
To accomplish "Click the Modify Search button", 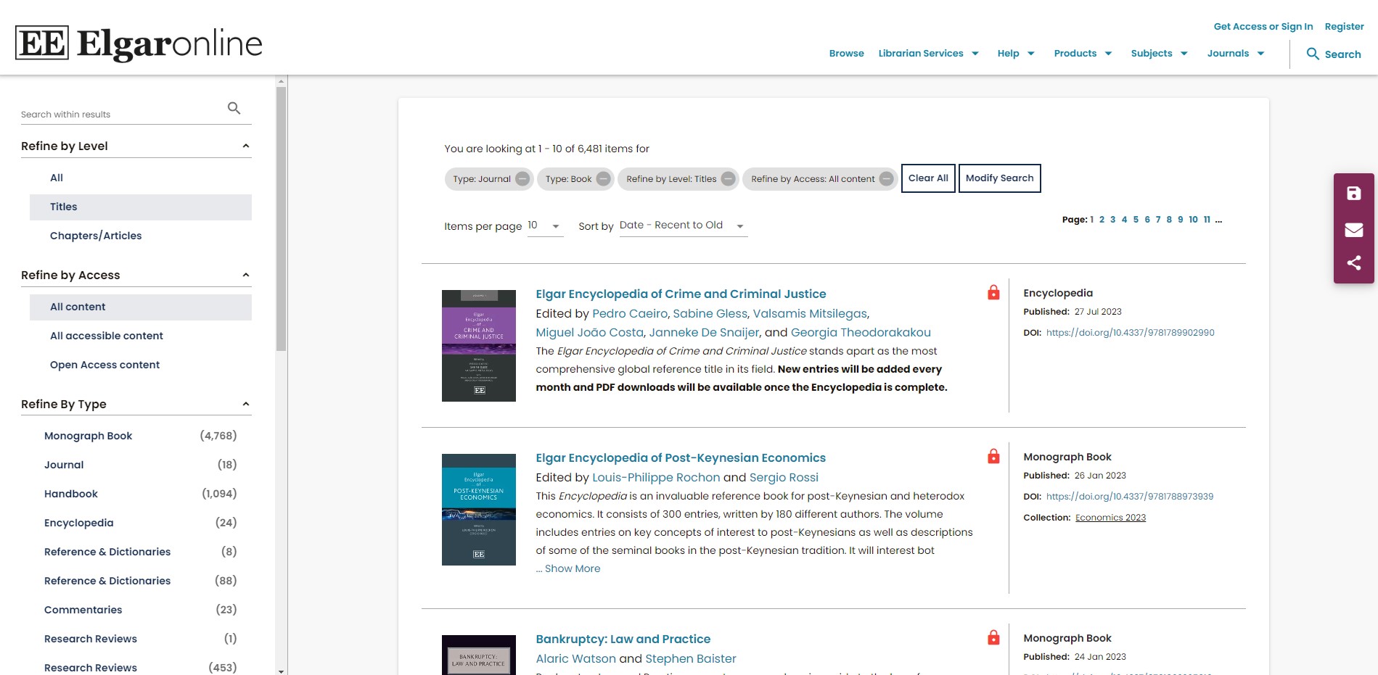I will [x=999, y=178].
